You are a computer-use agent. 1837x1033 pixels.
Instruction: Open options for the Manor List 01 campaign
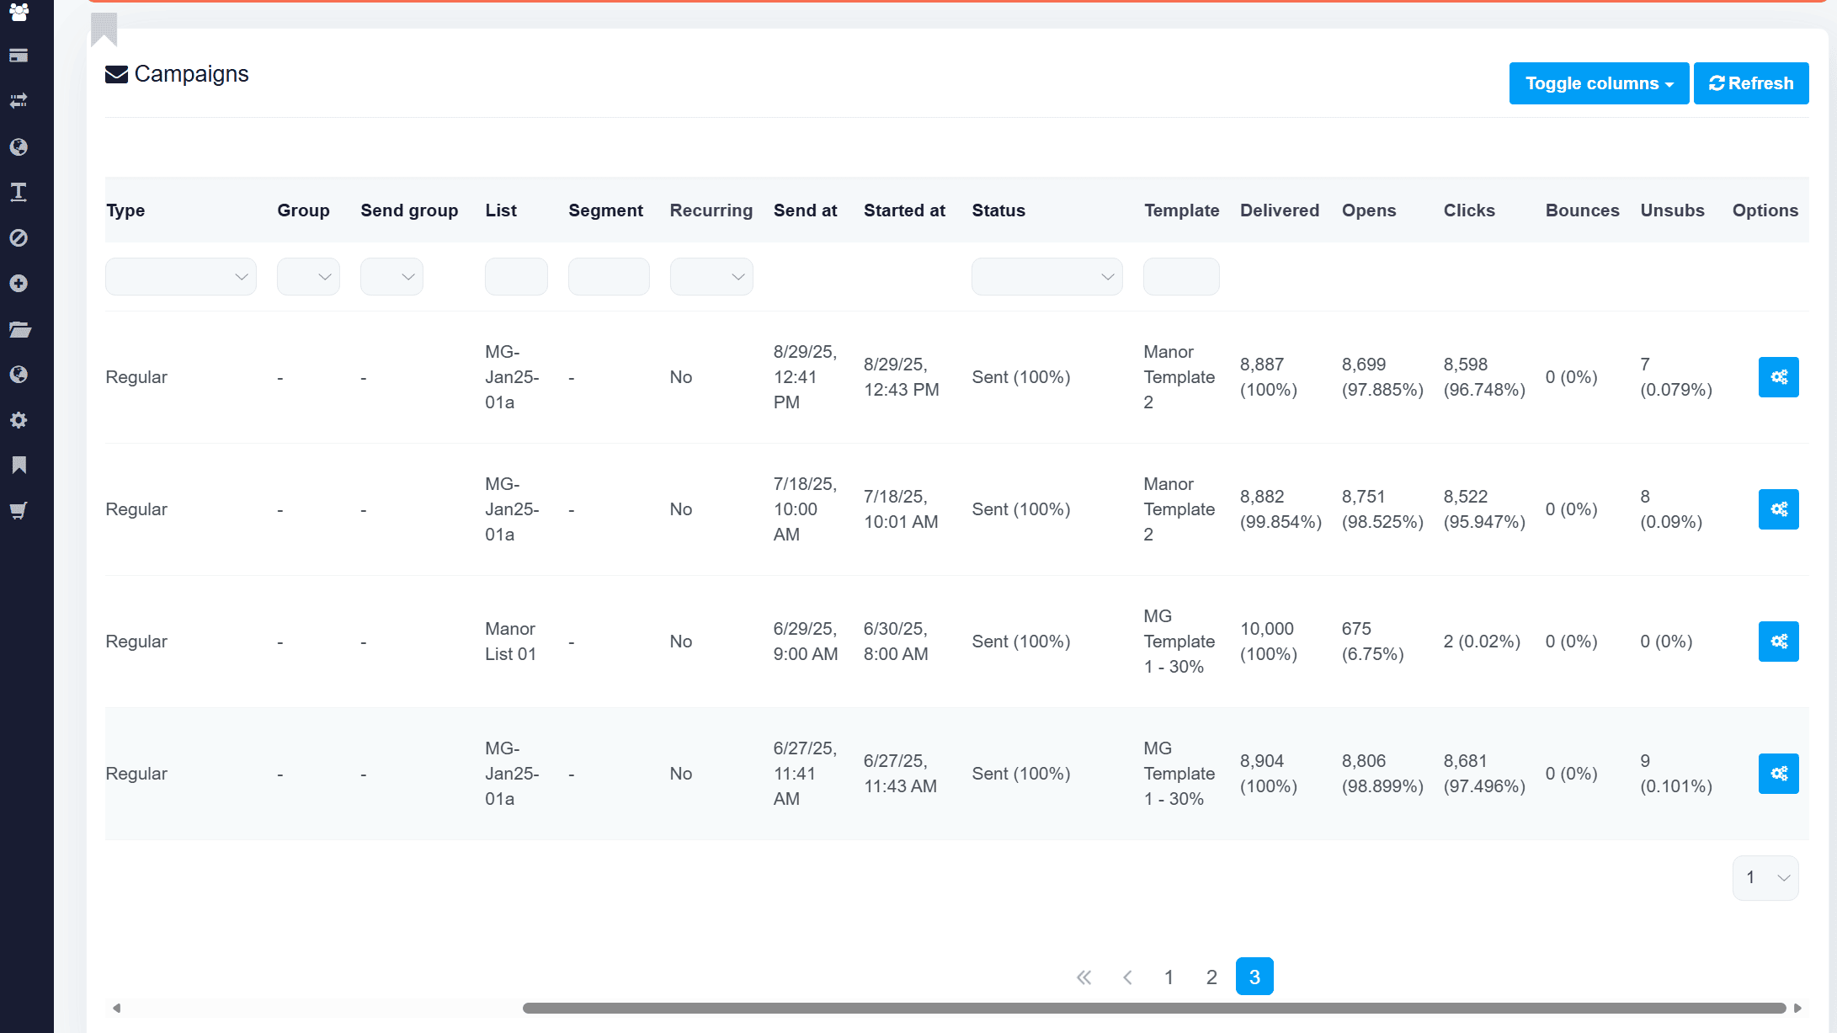1778,642
